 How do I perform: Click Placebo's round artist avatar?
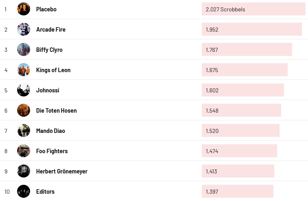[x=24, y=9]
